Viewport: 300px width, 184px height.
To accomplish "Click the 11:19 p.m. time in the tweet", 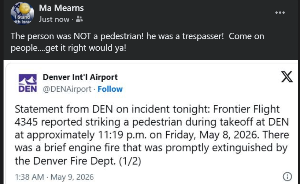I will (x=122, y=135).
